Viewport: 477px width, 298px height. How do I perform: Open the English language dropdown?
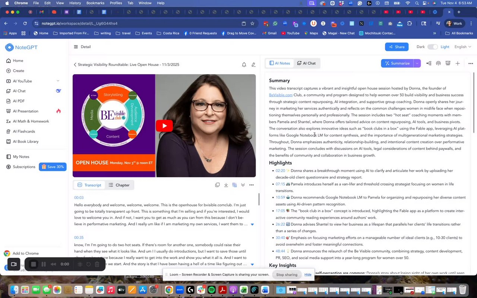[463, 47]
